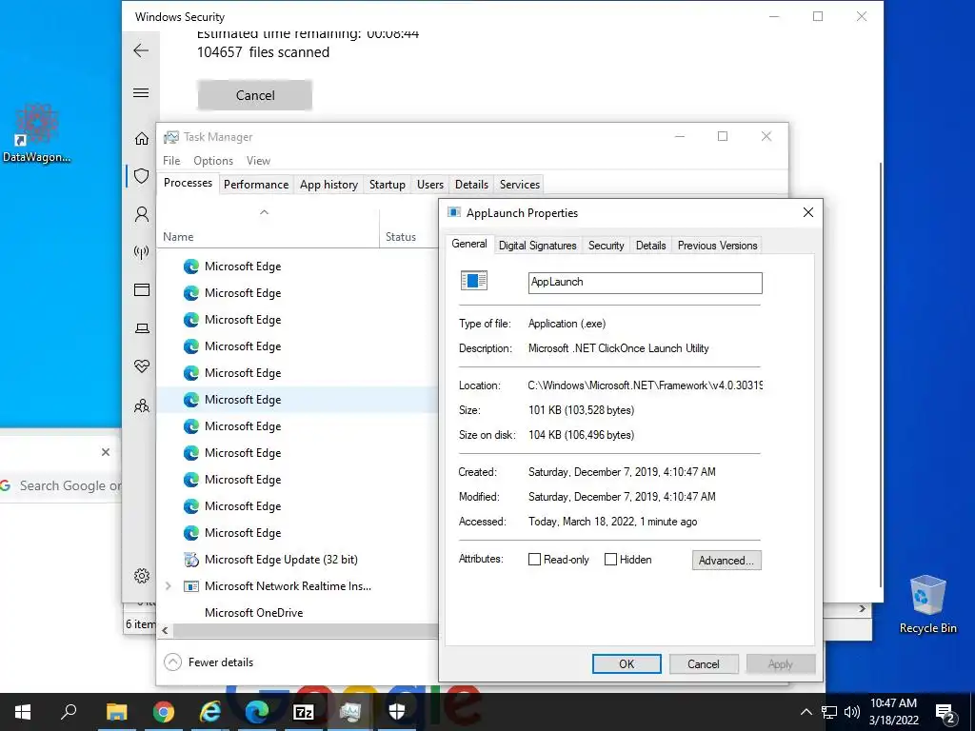Select Microsoft OneDrive process row
975x731 pixels.
(297, 612)
